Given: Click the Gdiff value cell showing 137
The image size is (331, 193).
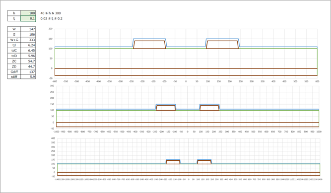Looking at the screenshot, I should (28, 72).
